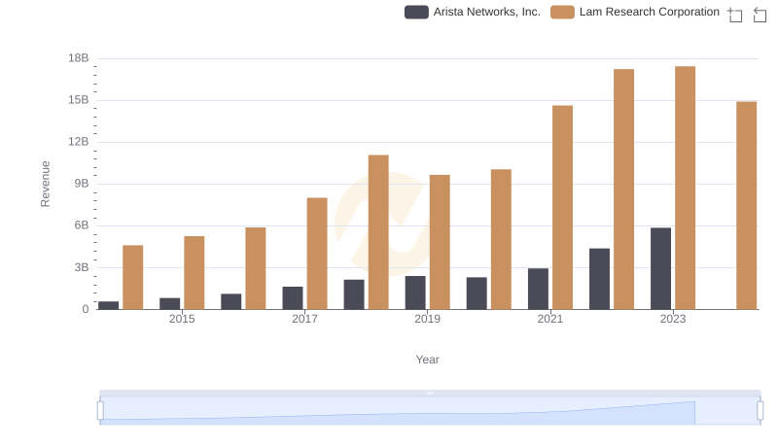Click the 2015 Lam Research bar
The width and height of the screenshot is (778, 448).
click(194, 272)
